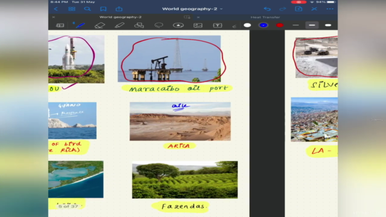386x217 pixels.
Task: Select the Lasso tool
Action: tap(159, 25)
